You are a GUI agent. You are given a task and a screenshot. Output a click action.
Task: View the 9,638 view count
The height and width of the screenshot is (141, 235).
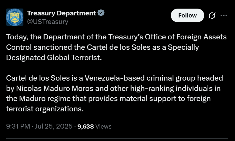[x=86, y=126]
